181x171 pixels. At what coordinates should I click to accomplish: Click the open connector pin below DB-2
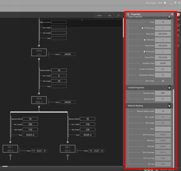click(68, 156)
